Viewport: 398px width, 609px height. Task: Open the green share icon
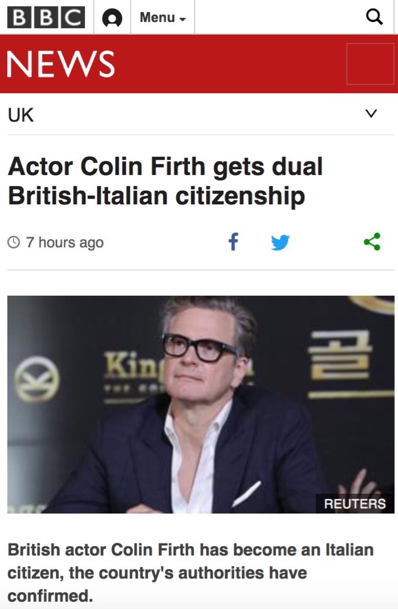tap(372, 242)
